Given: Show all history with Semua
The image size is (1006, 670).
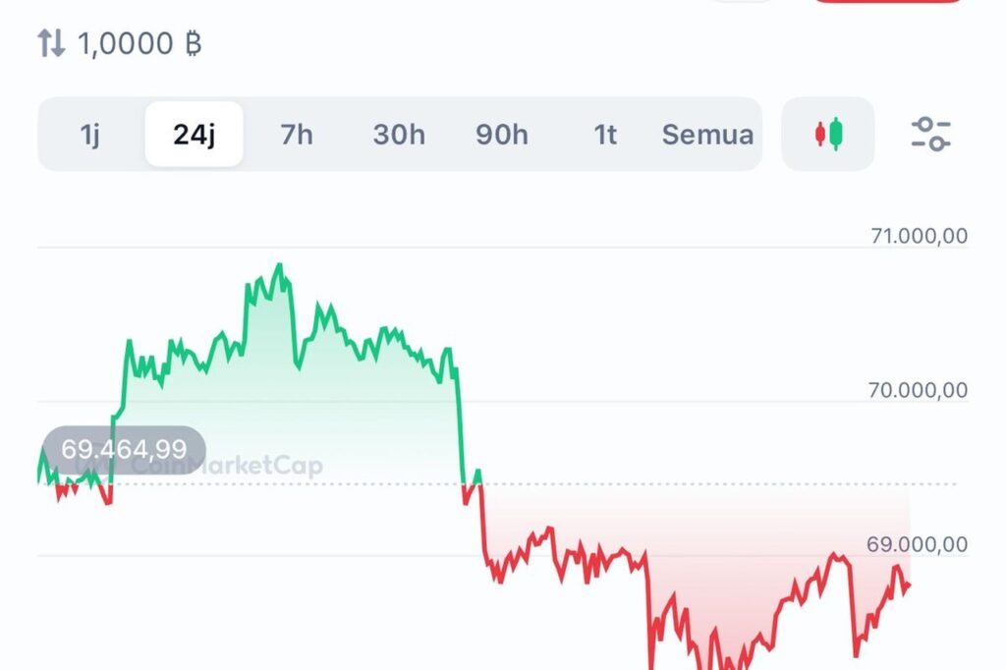Looking at the screenshot, I should point(707,135).
